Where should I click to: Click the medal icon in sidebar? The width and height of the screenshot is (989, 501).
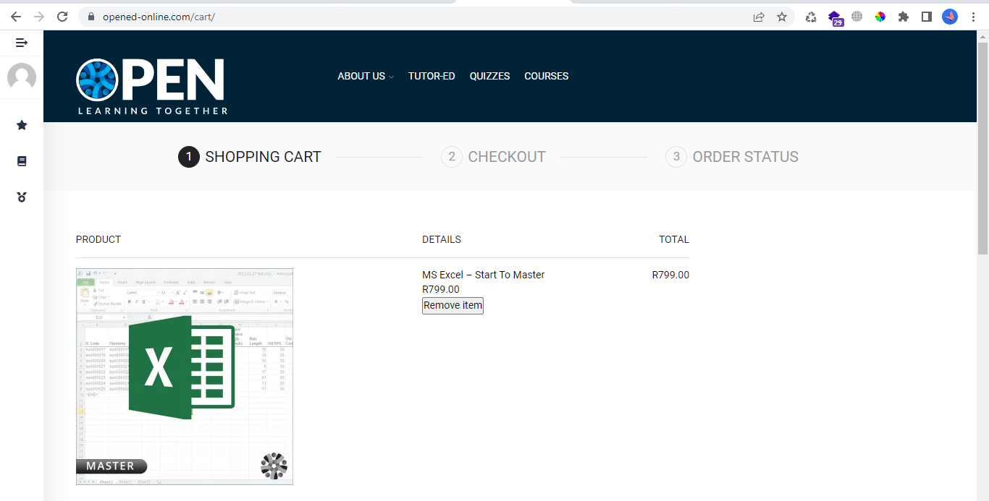22,197
